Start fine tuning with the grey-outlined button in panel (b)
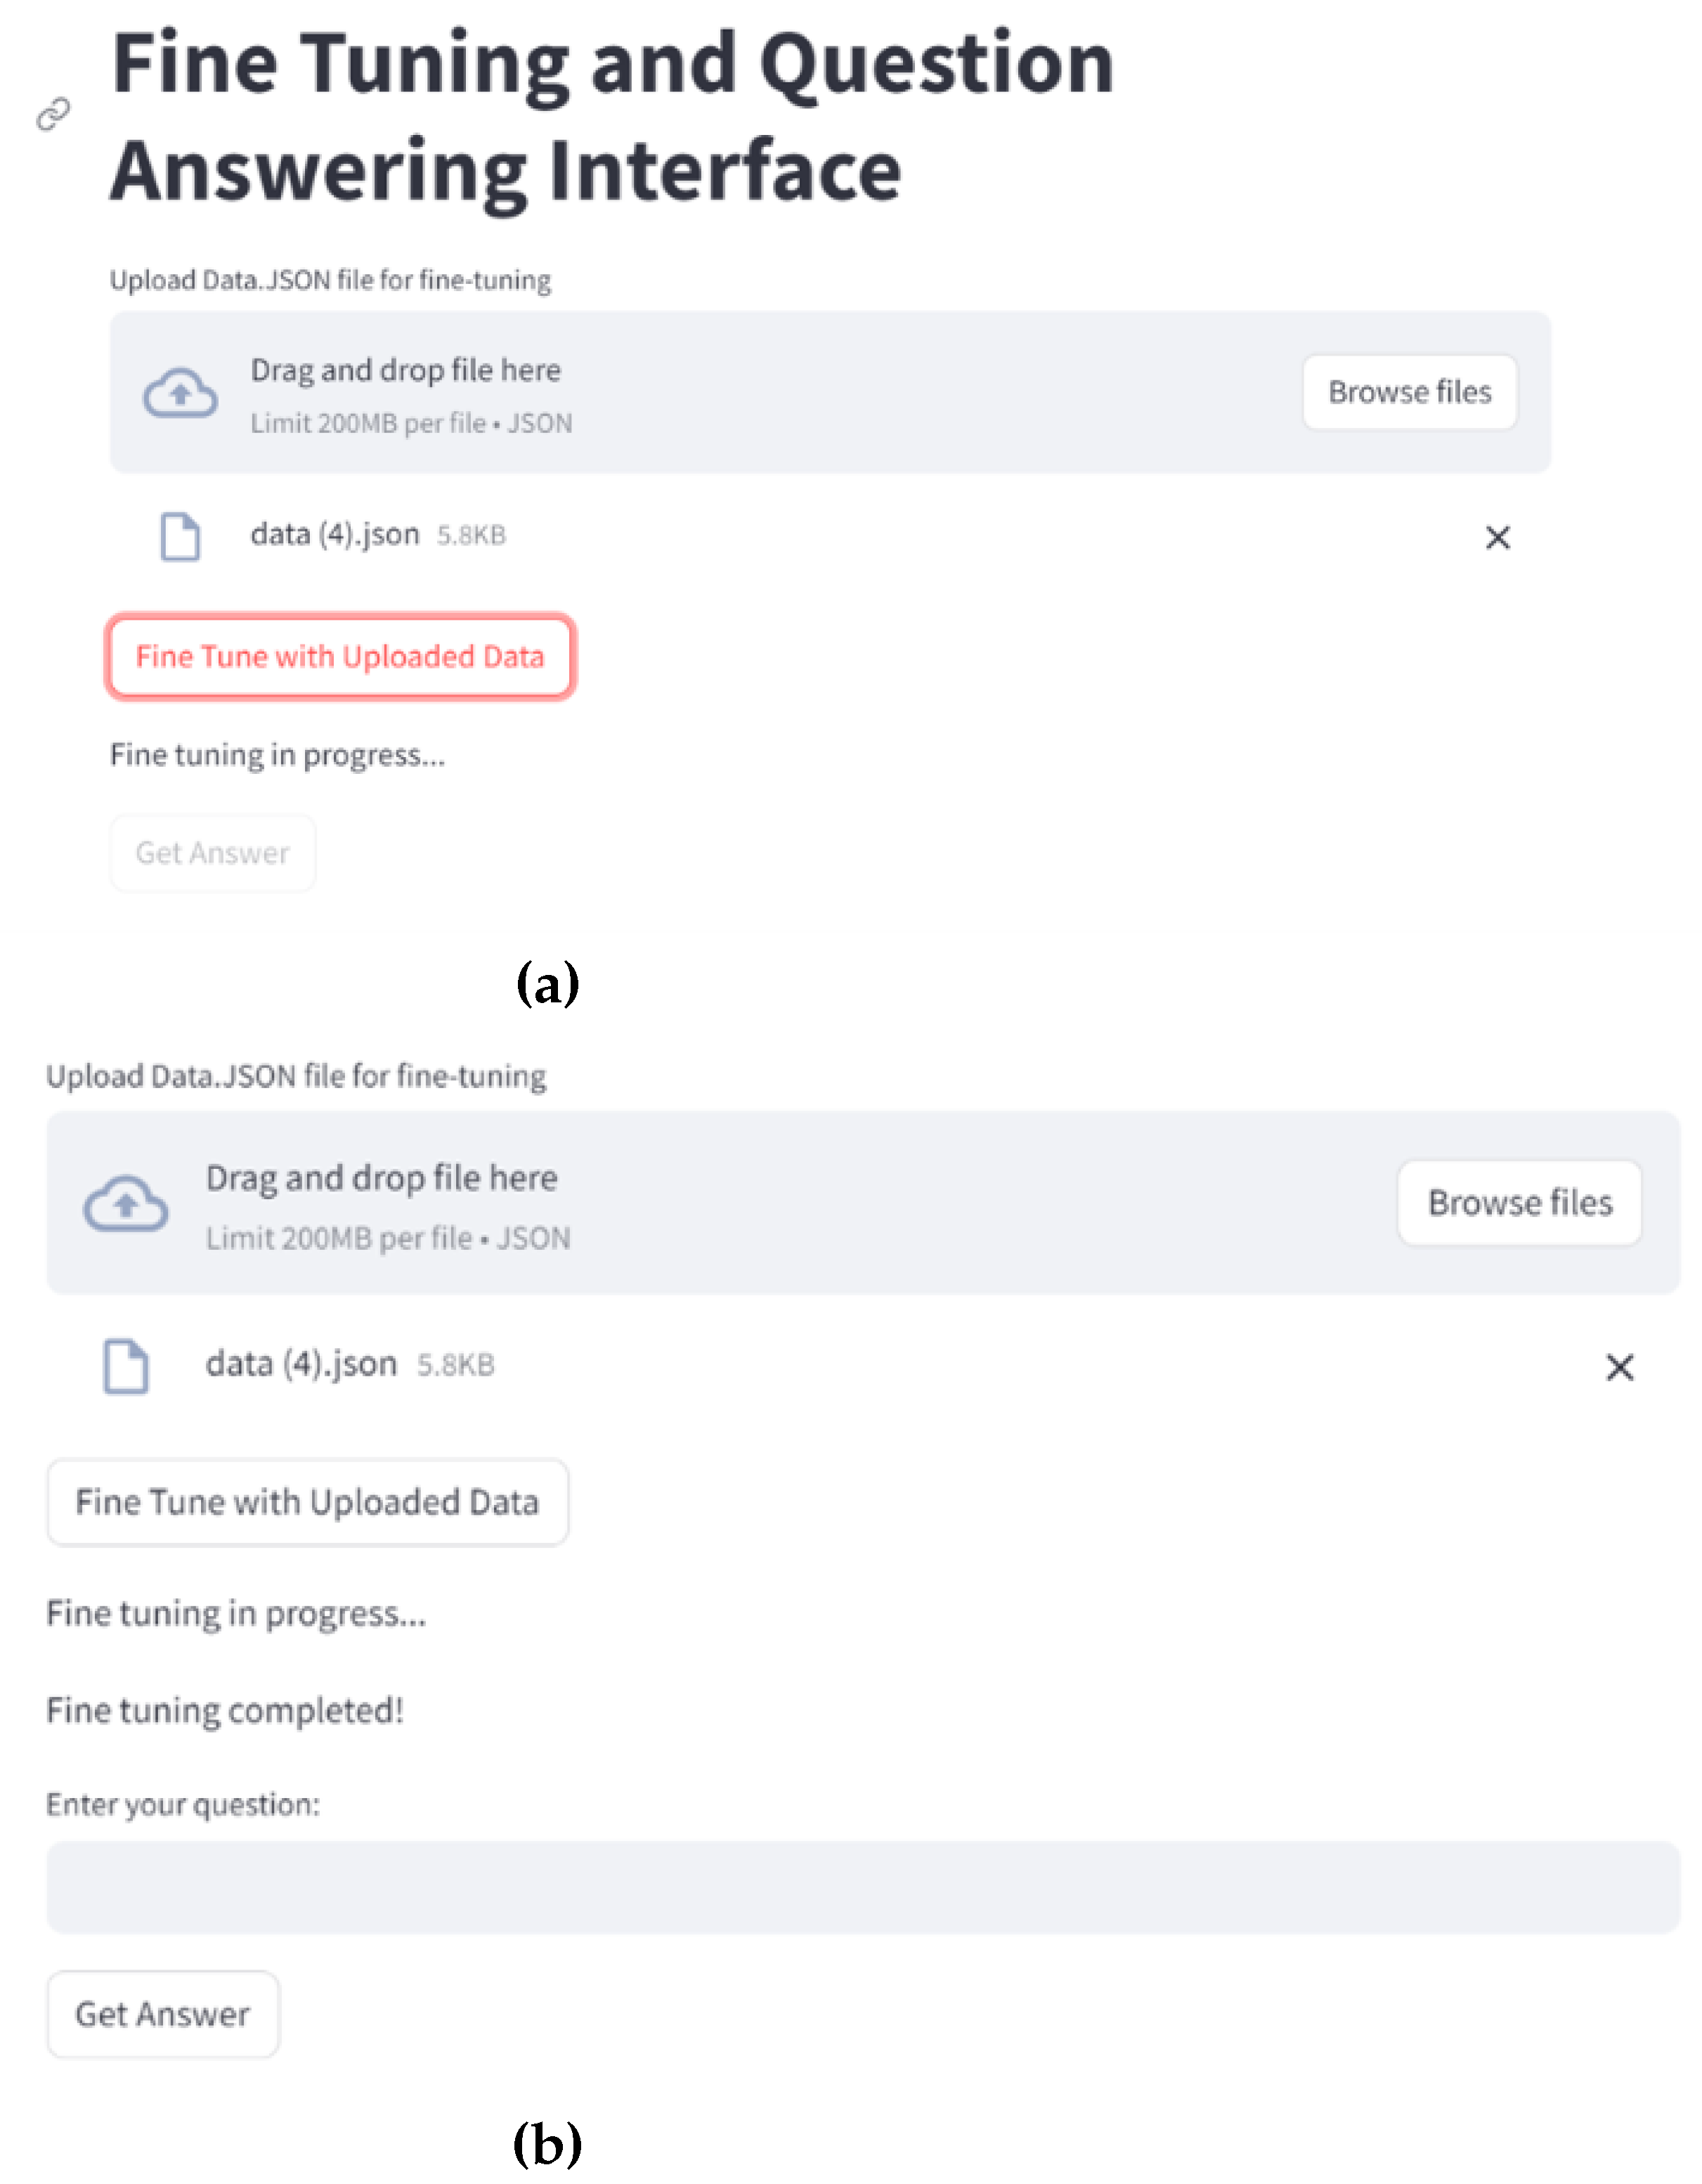 [308, 1502]
